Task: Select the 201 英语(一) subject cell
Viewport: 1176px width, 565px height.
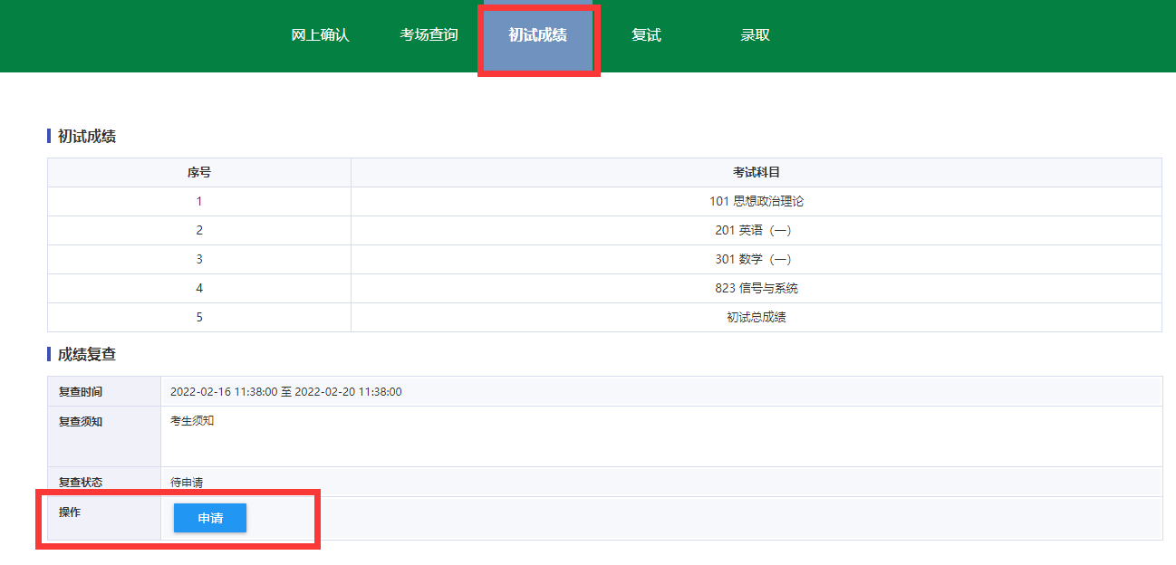Action: [x=754, y=230]
